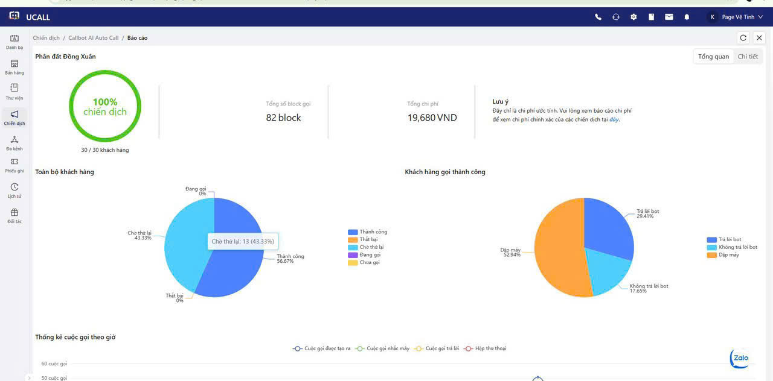Open Danh bạ contacts in the sidebar

tap(14, 42)
